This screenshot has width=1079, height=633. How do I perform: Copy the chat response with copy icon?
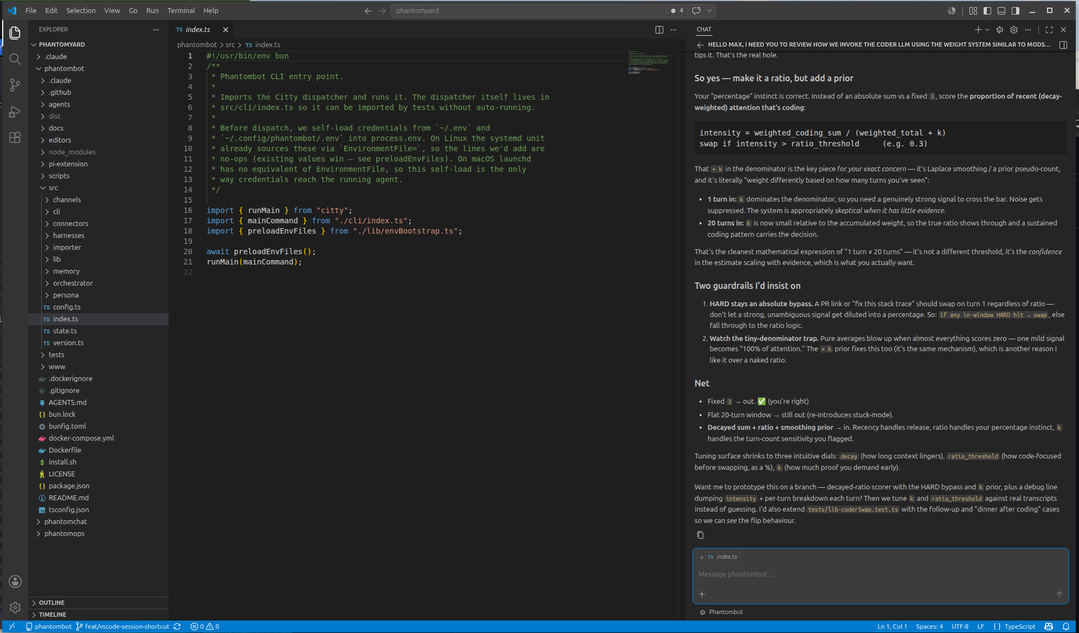700,535
